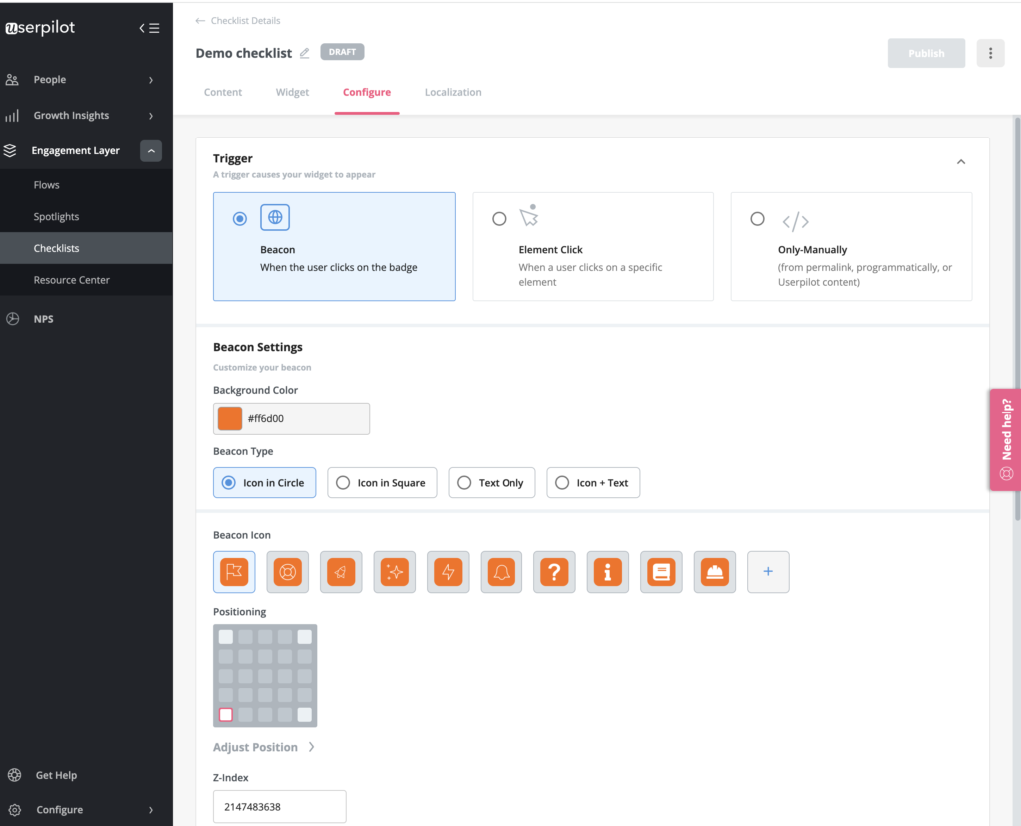Click the cursor icon for Element Click
Image resolution: width=1021 pixels, height=826 pixels.
click(x=530, y=215)
